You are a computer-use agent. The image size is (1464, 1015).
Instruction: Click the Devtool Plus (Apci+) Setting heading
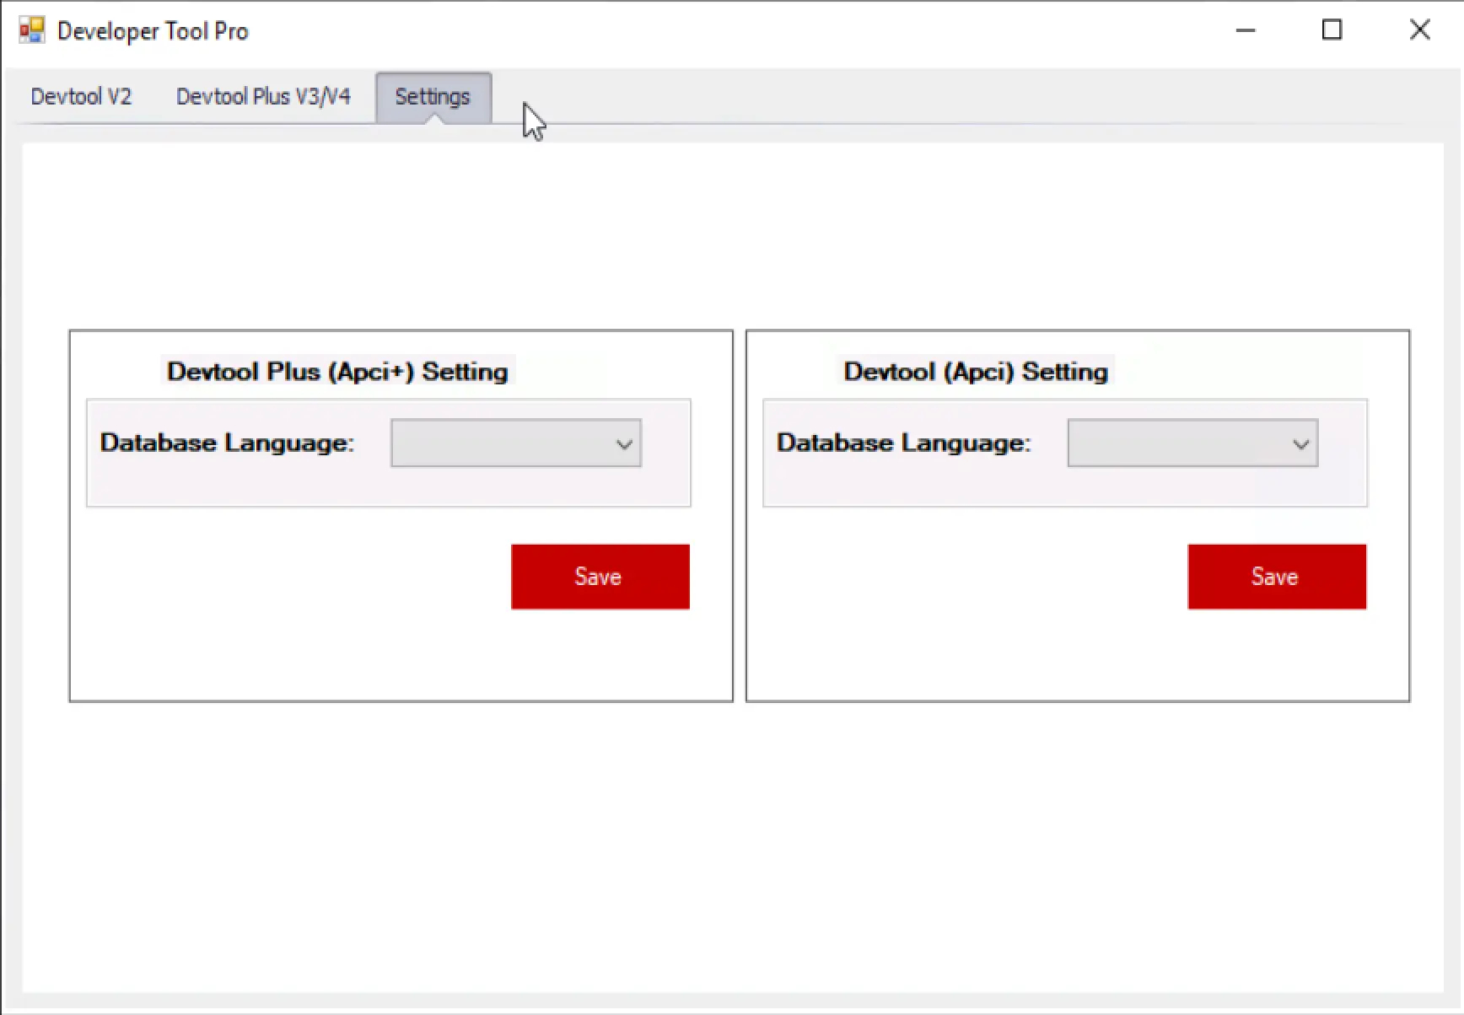pos(337,372)
